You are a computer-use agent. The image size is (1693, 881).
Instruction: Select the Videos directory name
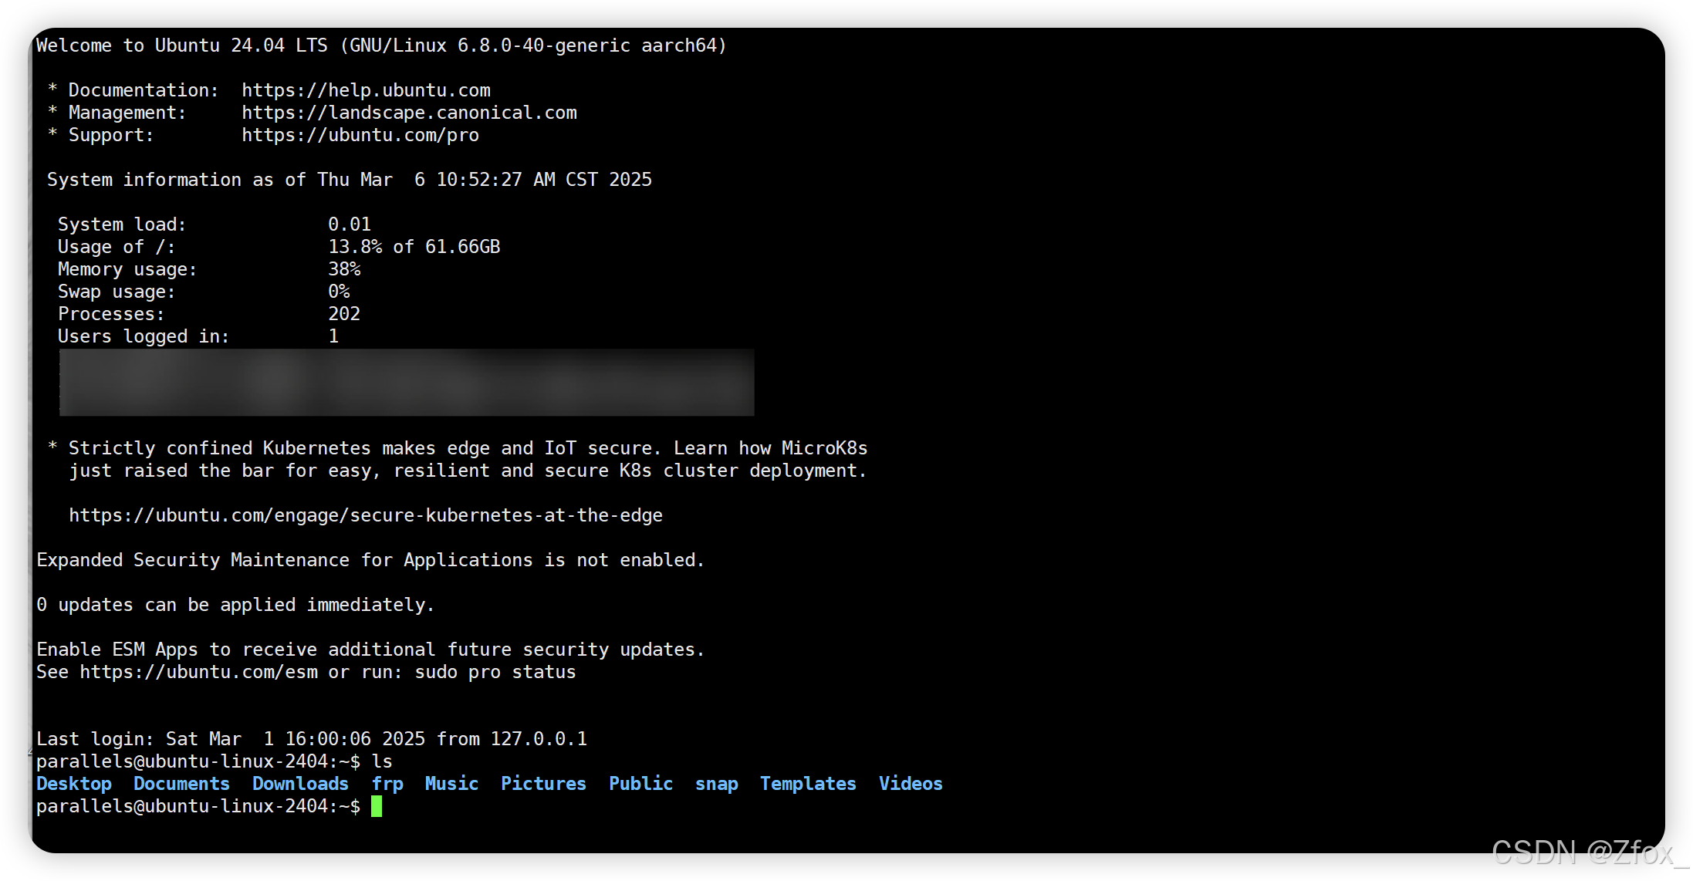(911, 784)
